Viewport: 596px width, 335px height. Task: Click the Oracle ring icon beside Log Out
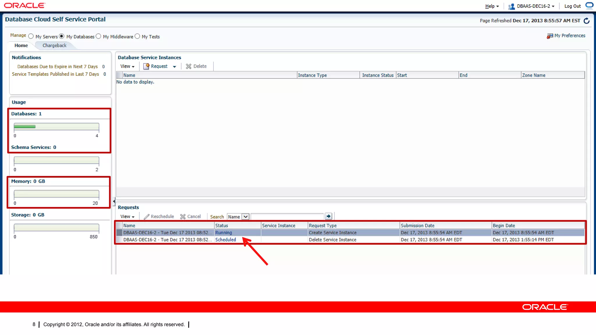click(x=589, y=5)
